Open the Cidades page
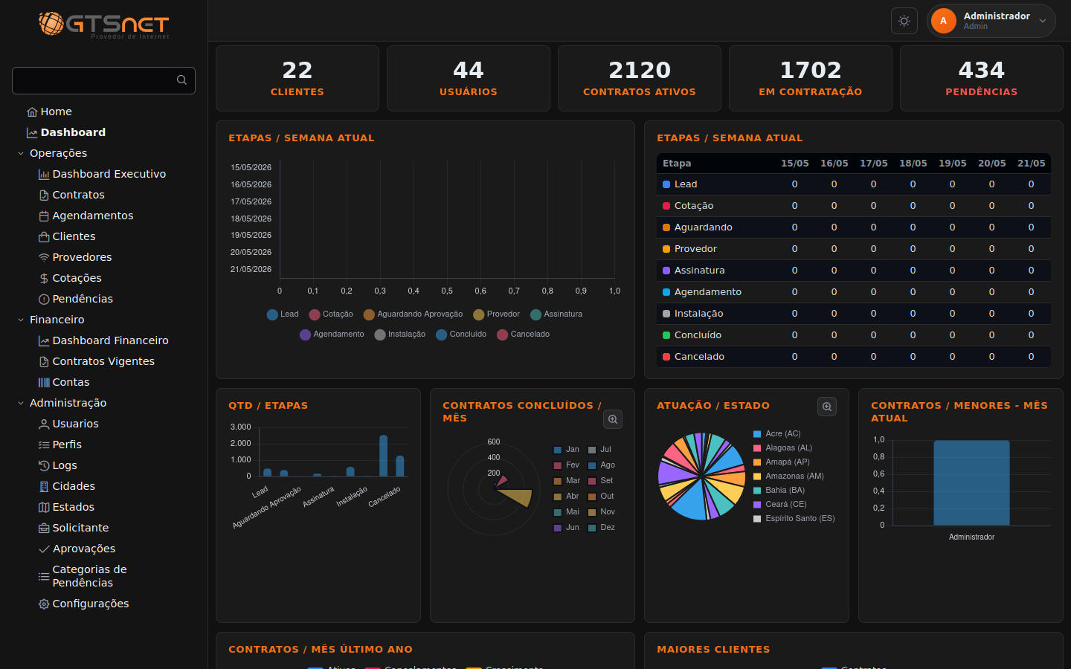The width and height of the screenshot is (1071, 669). tap(74, 486)
